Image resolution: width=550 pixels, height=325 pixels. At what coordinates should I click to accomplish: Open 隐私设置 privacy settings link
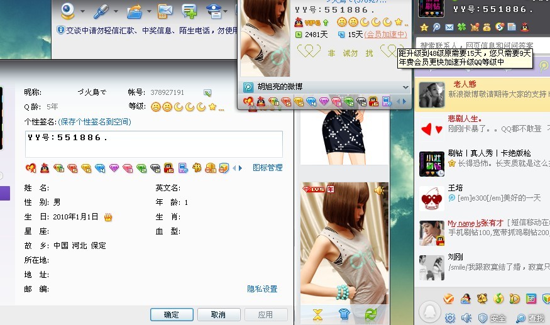262,289
